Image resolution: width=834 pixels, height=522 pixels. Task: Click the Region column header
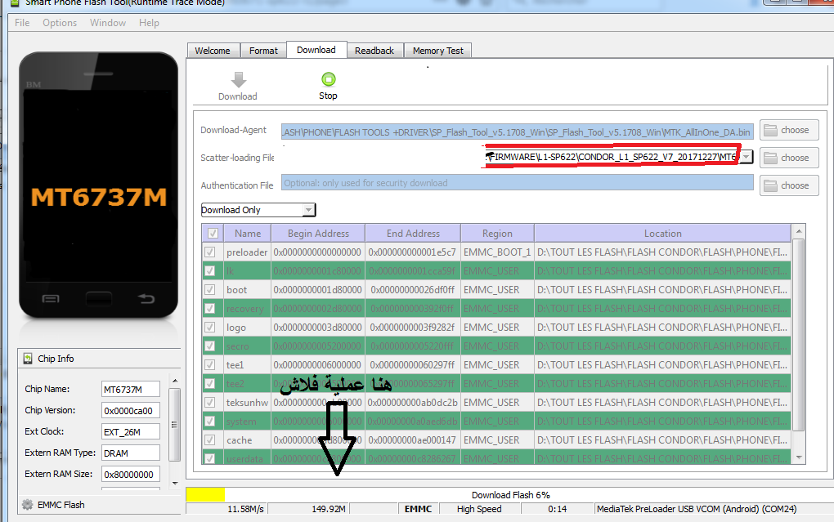(497, 234)
